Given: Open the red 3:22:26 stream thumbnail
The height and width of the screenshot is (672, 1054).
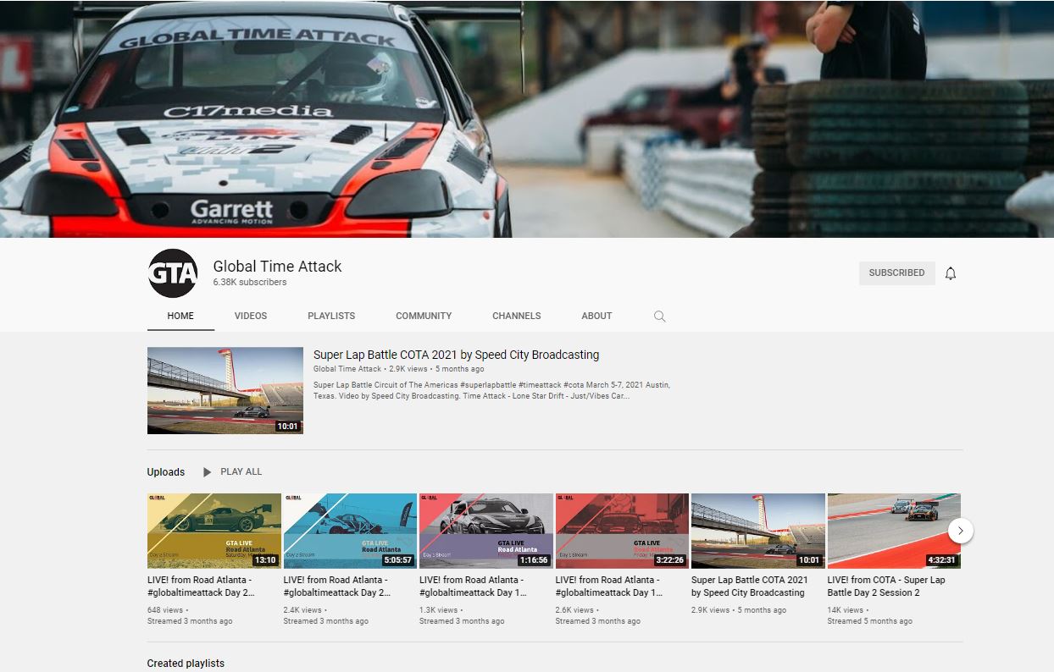Looking at the screenshot, I should pos(623,531).
